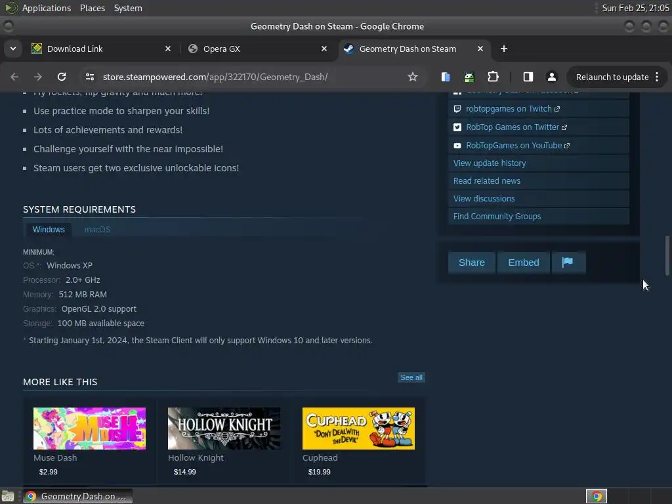Image resolution: width=672 pixels, height=504 pixels.
Task: Expand the tab search dropdown arrow
Action: (x=13, y=49)
